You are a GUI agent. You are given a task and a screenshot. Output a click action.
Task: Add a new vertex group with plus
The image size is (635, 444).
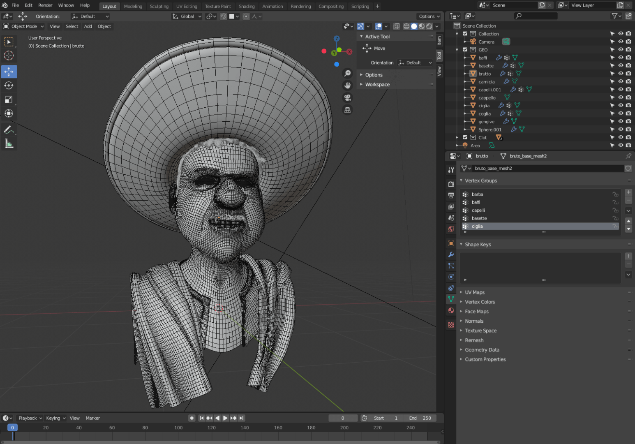[628, 192]
